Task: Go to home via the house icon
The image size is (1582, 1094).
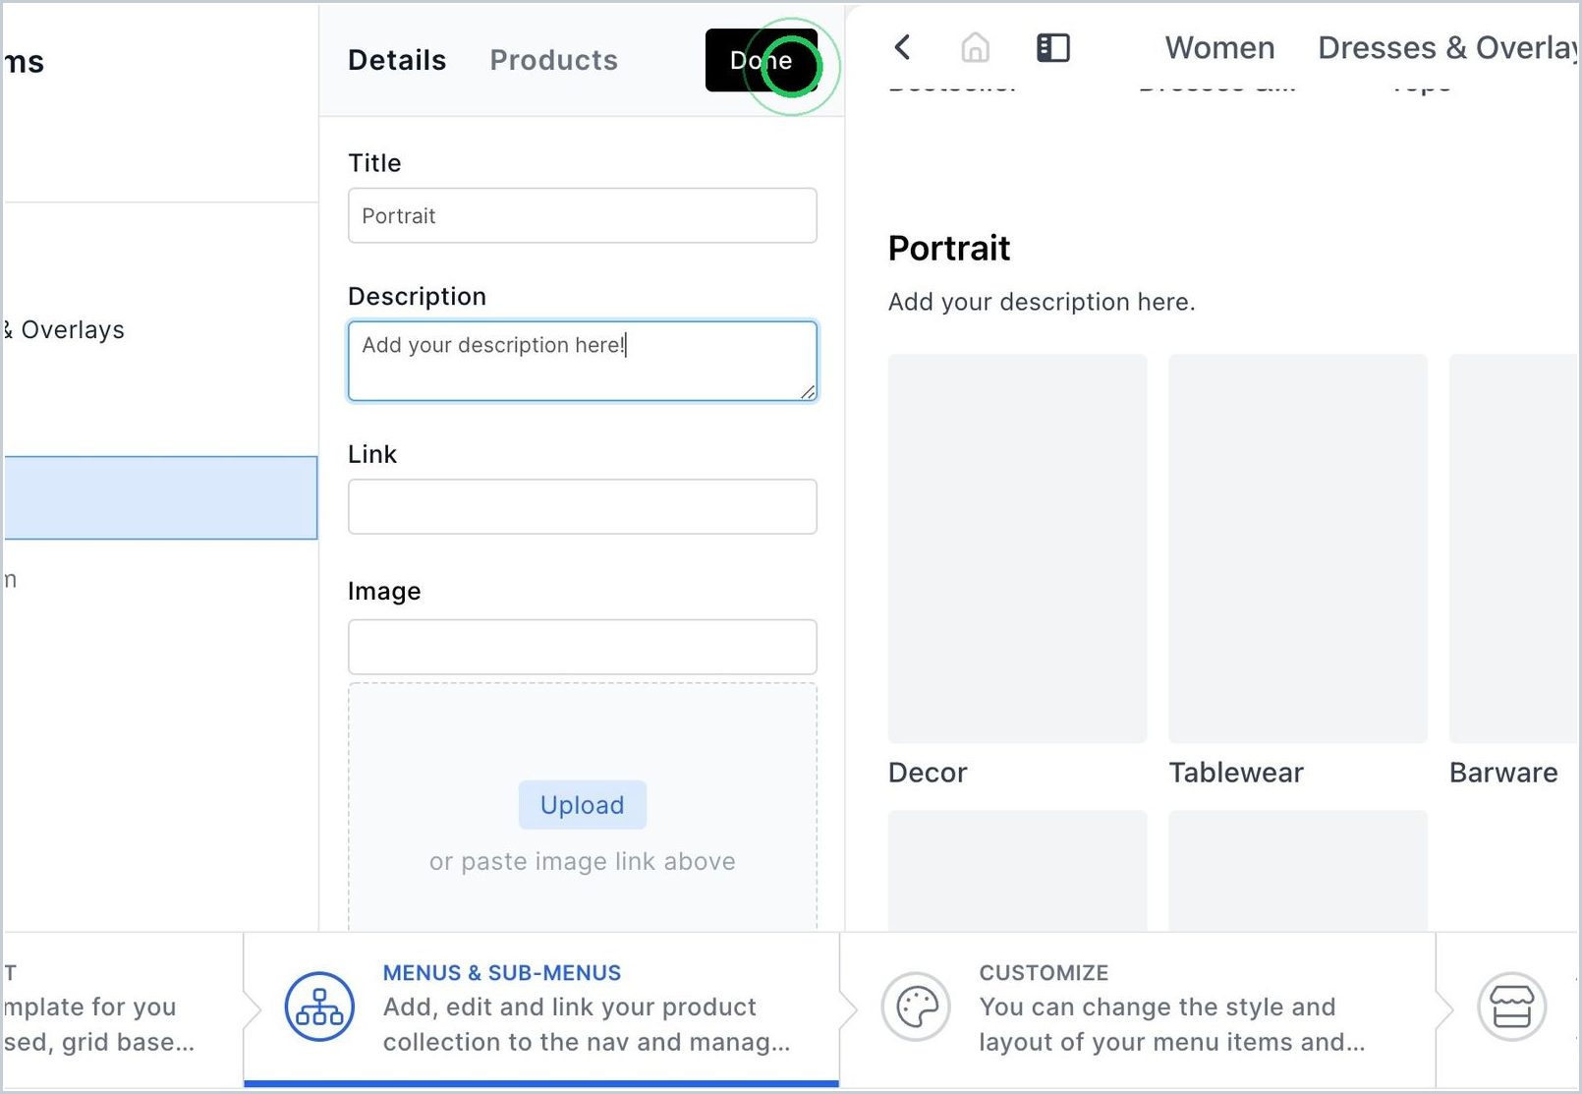Action: coord(975,47)
